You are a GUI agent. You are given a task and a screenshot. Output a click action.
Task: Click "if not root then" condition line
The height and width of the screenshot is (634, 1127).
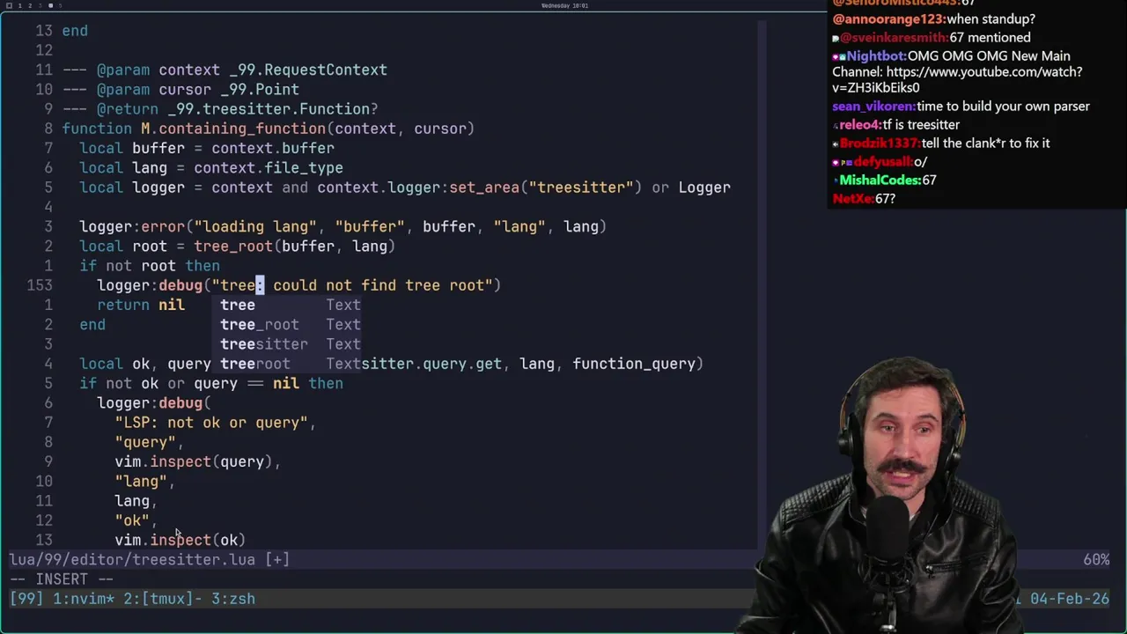[150, 266]
